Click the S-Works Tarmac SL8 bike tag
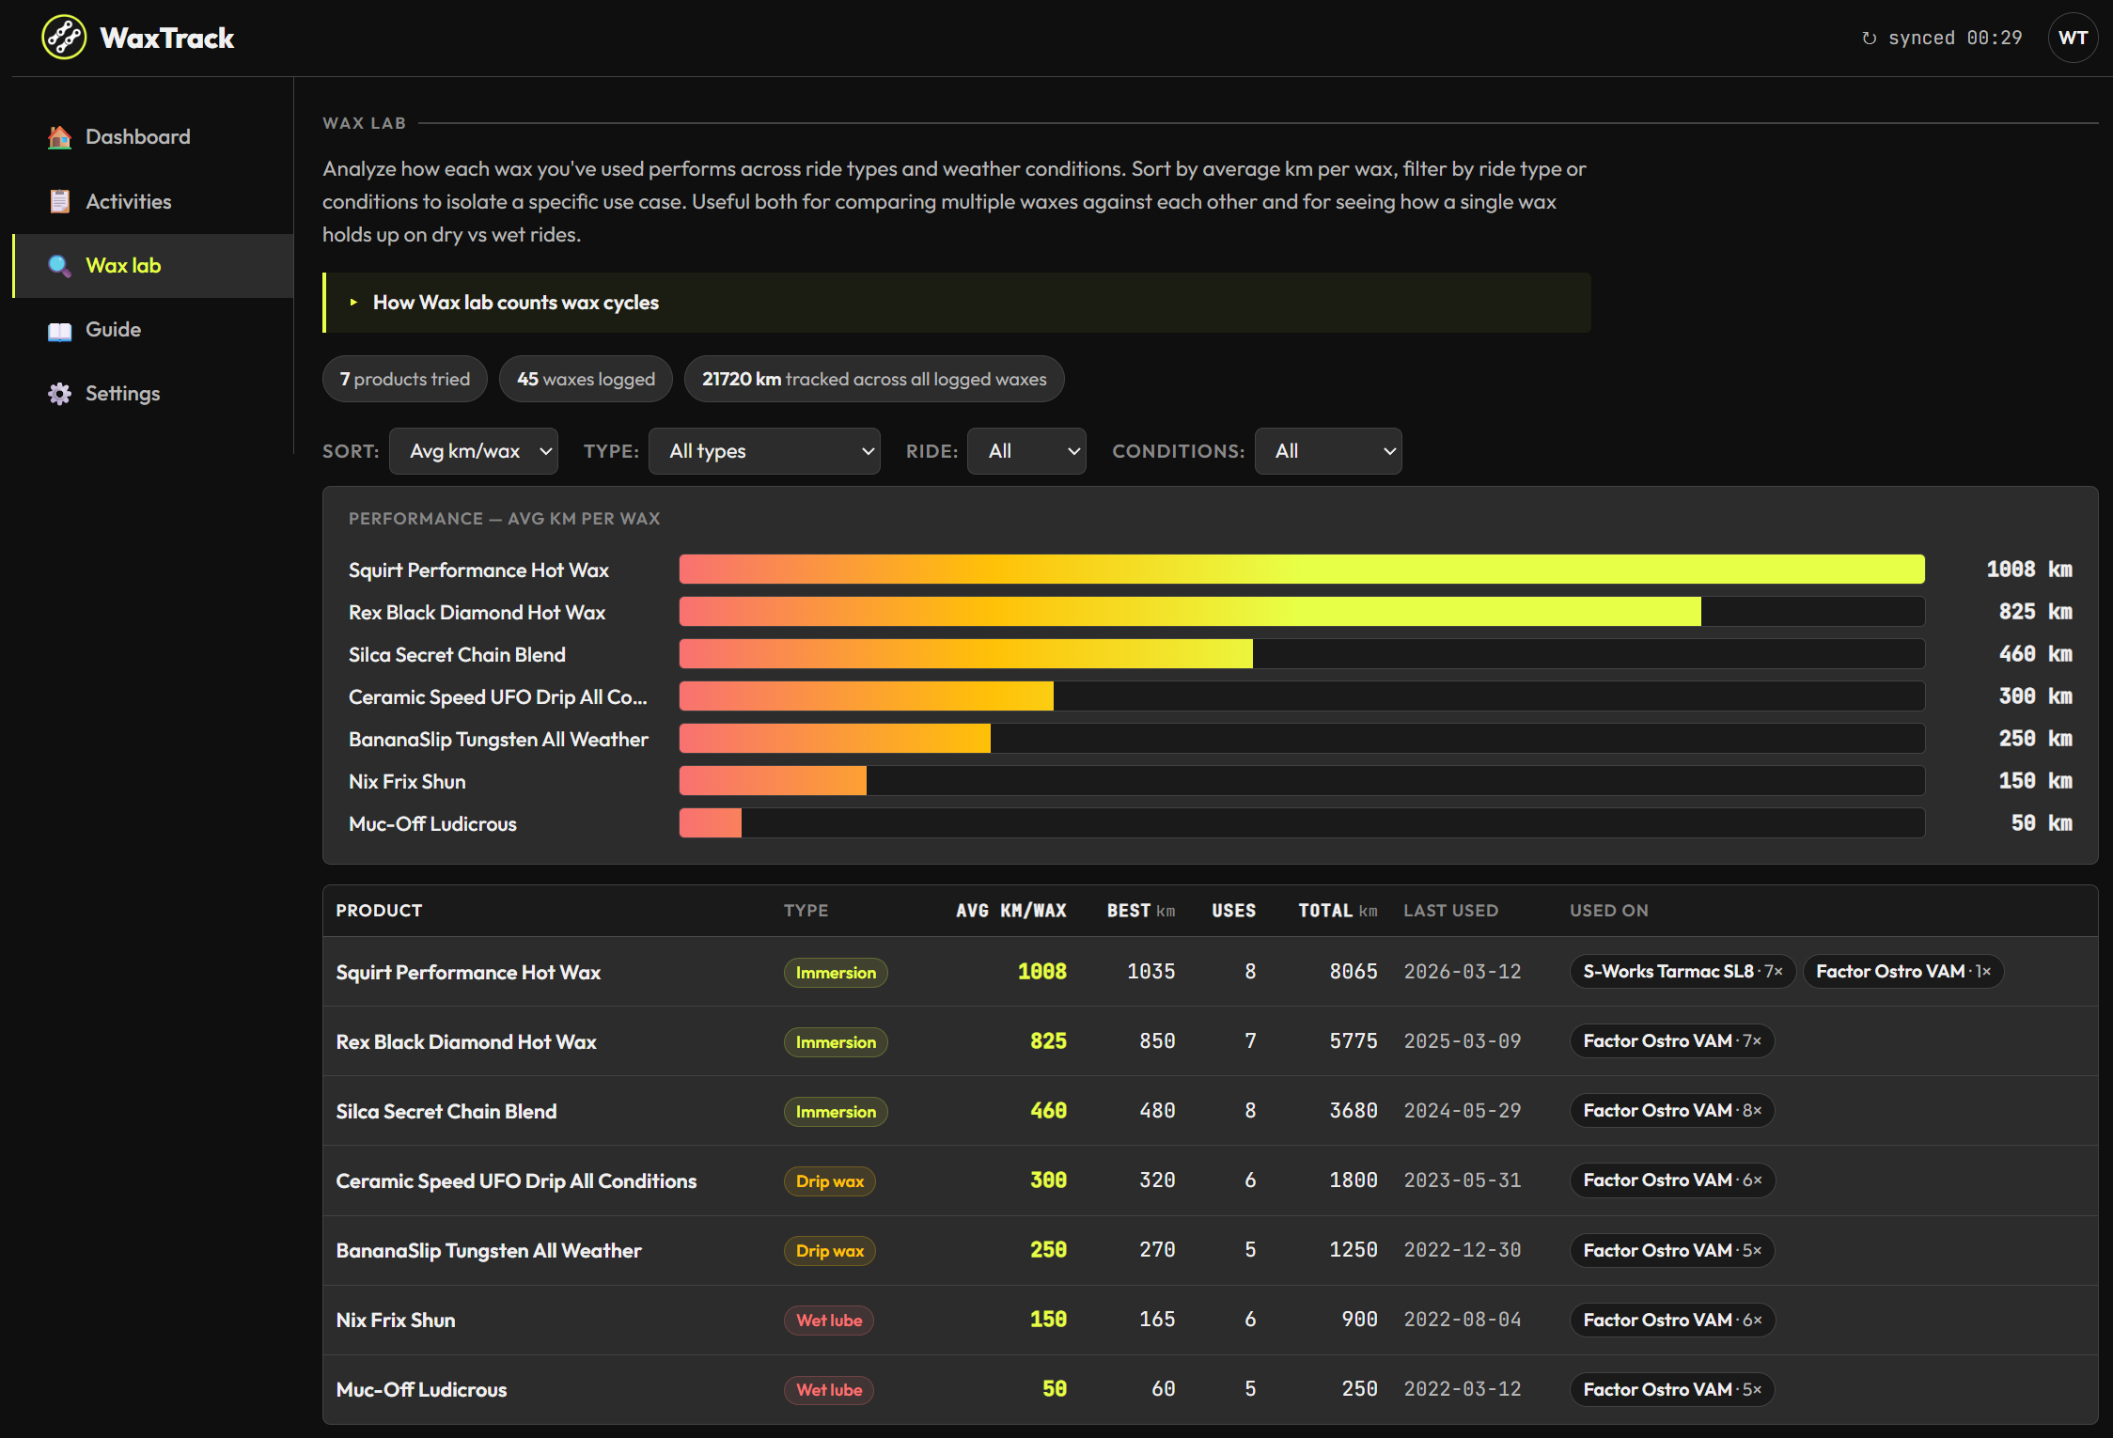Screen dimensions: 2113x1438 point(1683,972)
